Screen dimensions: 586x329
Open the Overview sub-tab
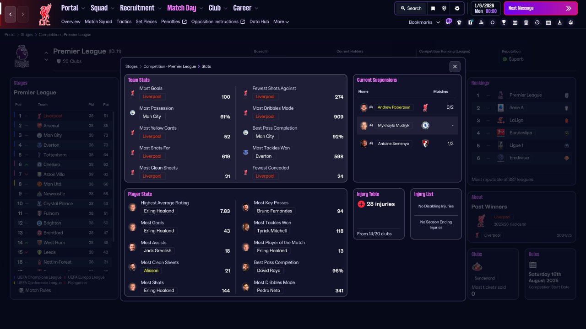pos(71,21)
